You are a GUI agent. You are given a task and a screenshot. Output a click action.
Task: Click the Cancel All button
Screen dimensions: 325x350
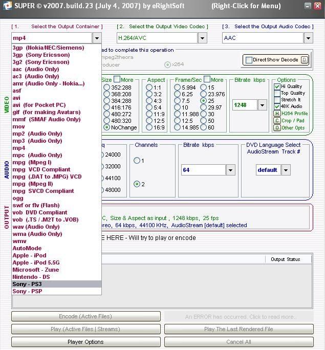(x=239, y=342)
